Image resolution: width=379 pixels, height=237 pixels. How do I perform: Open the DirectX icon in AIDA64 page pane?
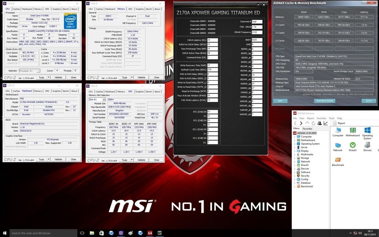[x=353, y=147]
